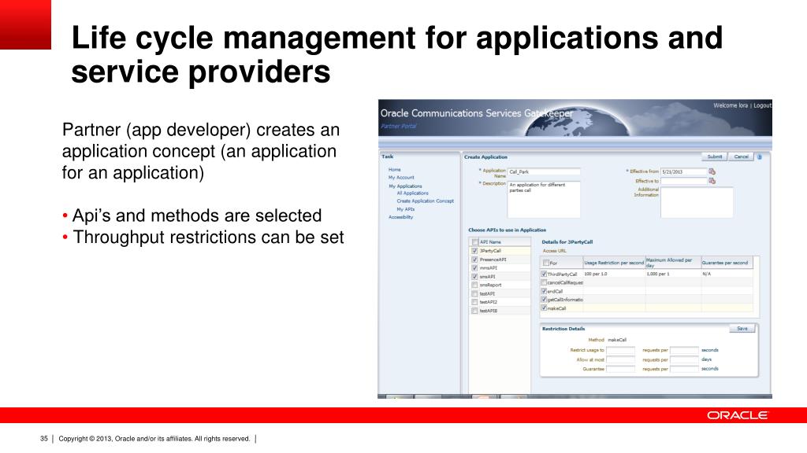807x453 pixels.
Task: Tick the For header checkbox in the details table
Action: 546,263
